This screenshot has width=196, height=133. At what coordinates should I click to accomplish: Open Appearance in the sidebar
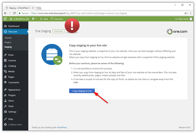(x=15, y=90)
